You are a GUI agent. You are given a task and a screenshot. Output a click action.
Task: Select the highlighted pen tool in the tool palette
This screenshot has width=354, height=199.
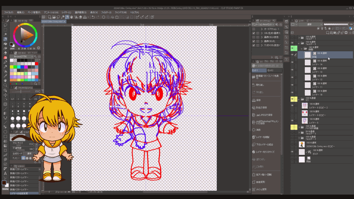point(5,39)
